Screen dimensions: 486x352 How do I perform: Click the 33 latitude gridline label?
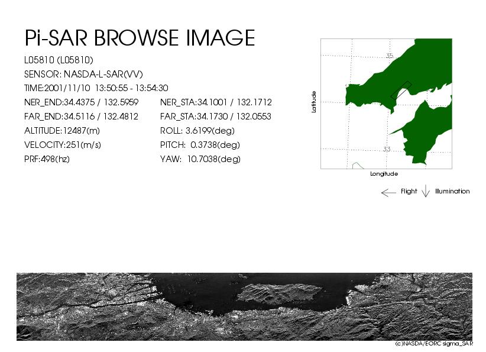[x=387, y=149]
